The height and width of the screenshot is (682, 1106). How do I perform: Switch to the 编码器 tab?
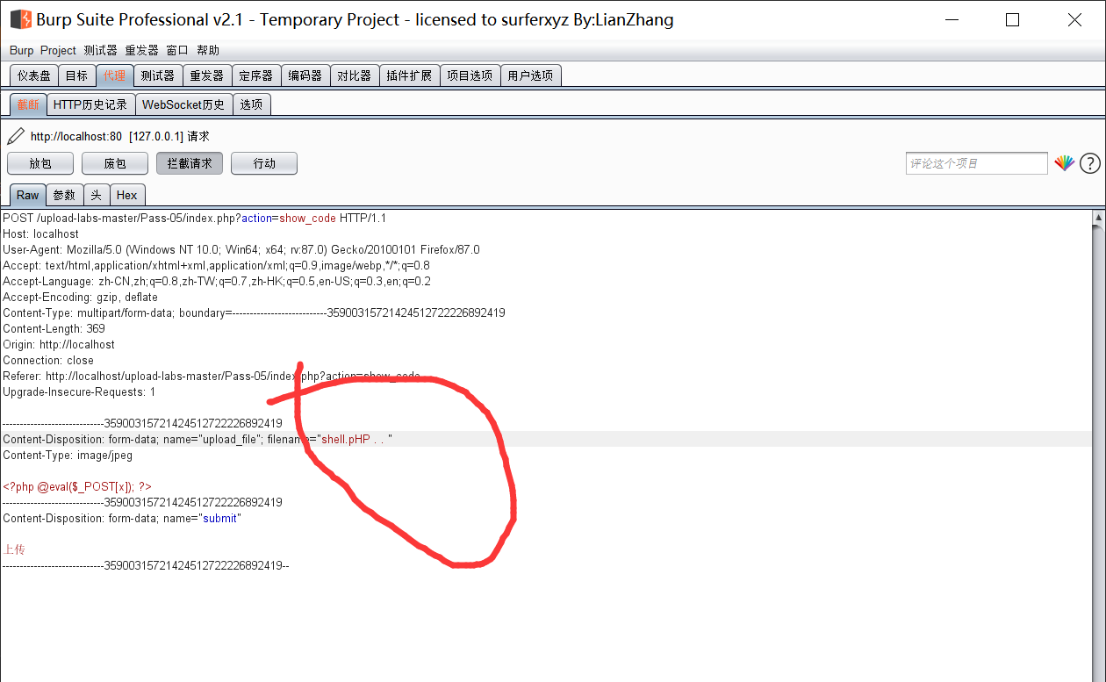point(305,75)
